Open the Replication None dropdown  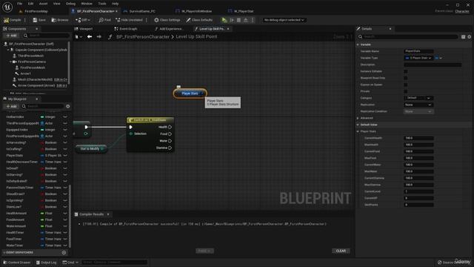418,105
